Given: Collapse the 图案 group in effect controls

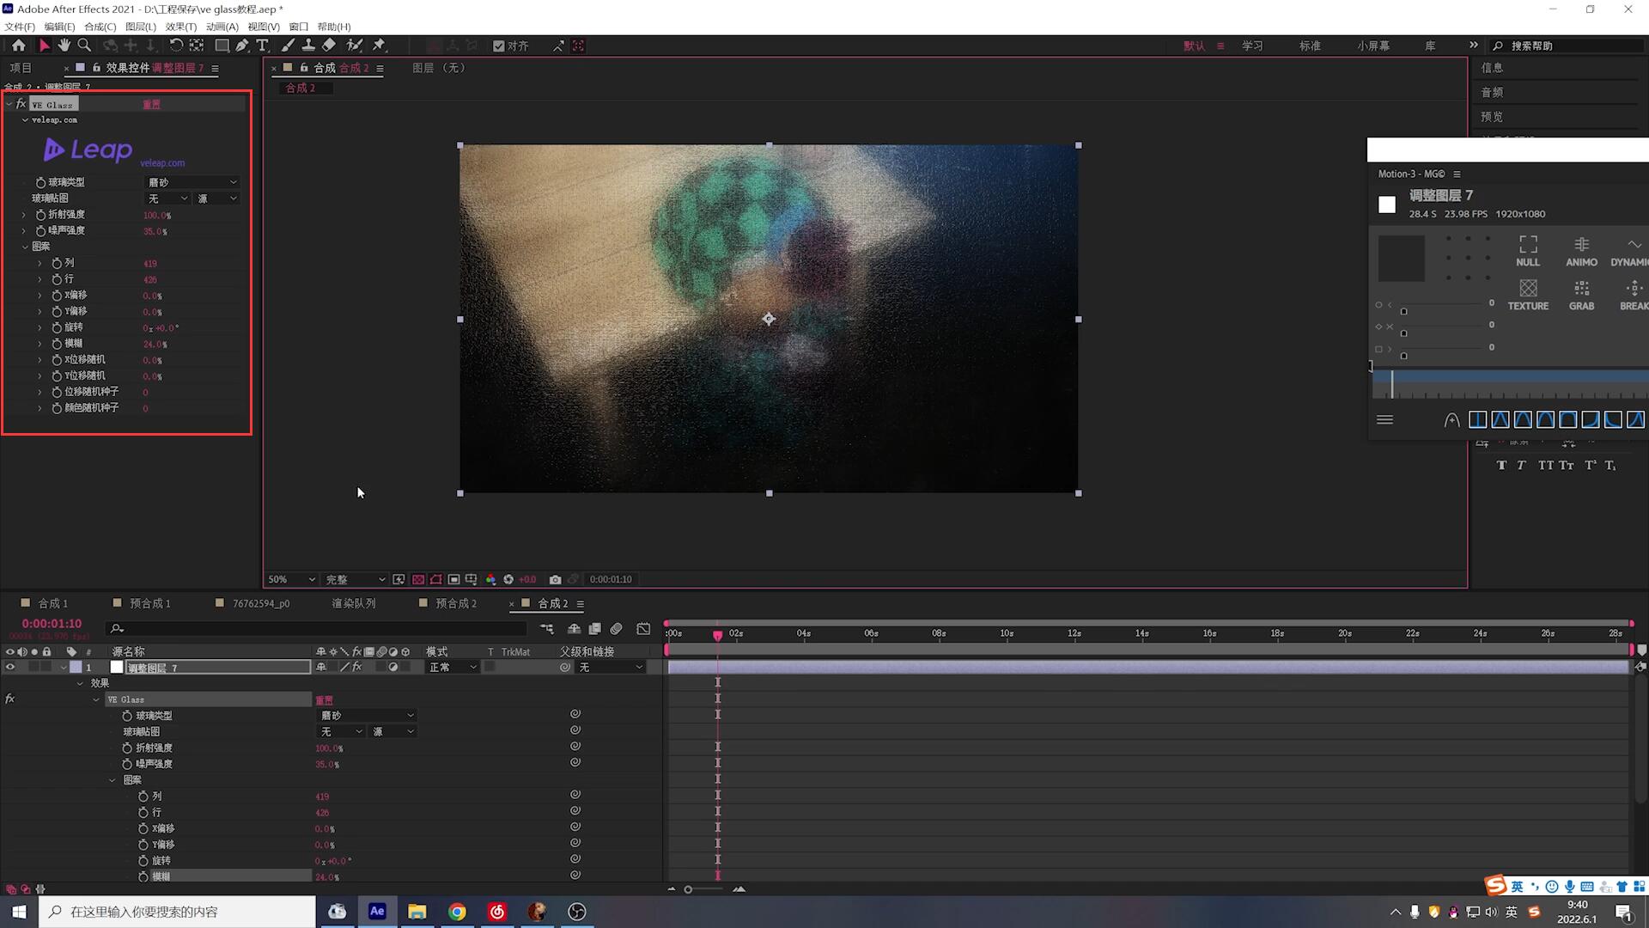Looking at the screenshot, I should [x=25, y=247].
